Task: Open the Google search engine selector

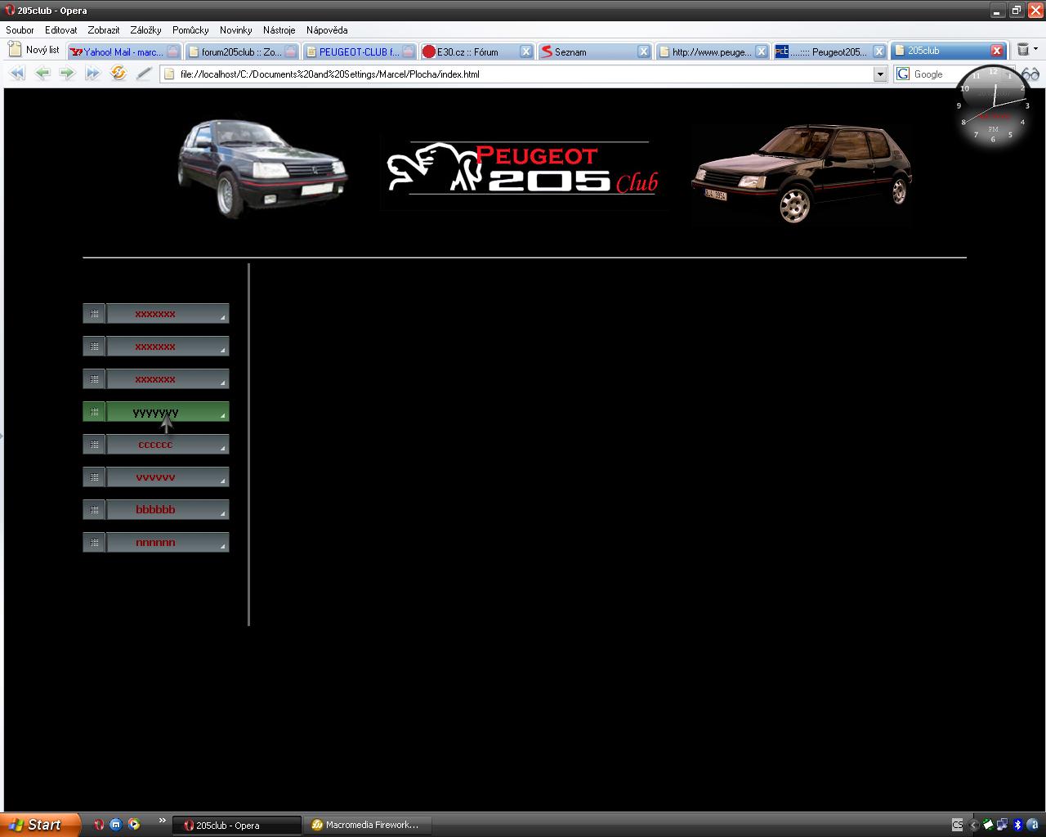Action: point(903,74)
